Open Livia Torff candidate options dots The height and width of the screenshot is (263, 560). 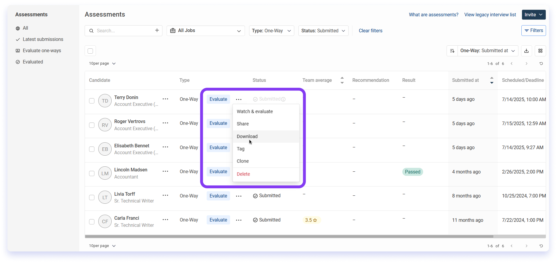(165, 195)
